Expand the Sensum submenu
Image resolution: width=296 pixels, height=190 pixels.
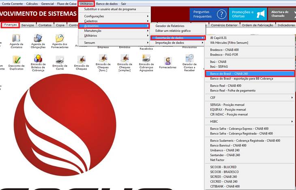(x=114, y=43)
